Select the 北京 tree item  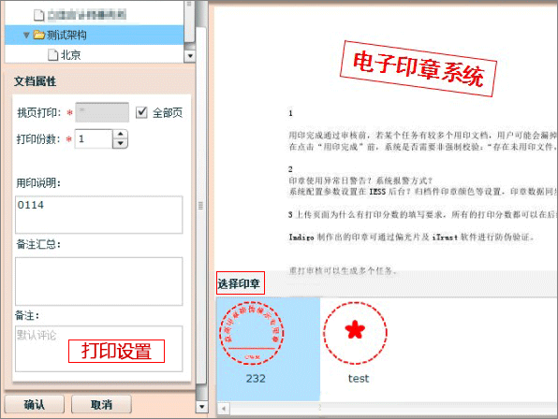pos(71,55)
